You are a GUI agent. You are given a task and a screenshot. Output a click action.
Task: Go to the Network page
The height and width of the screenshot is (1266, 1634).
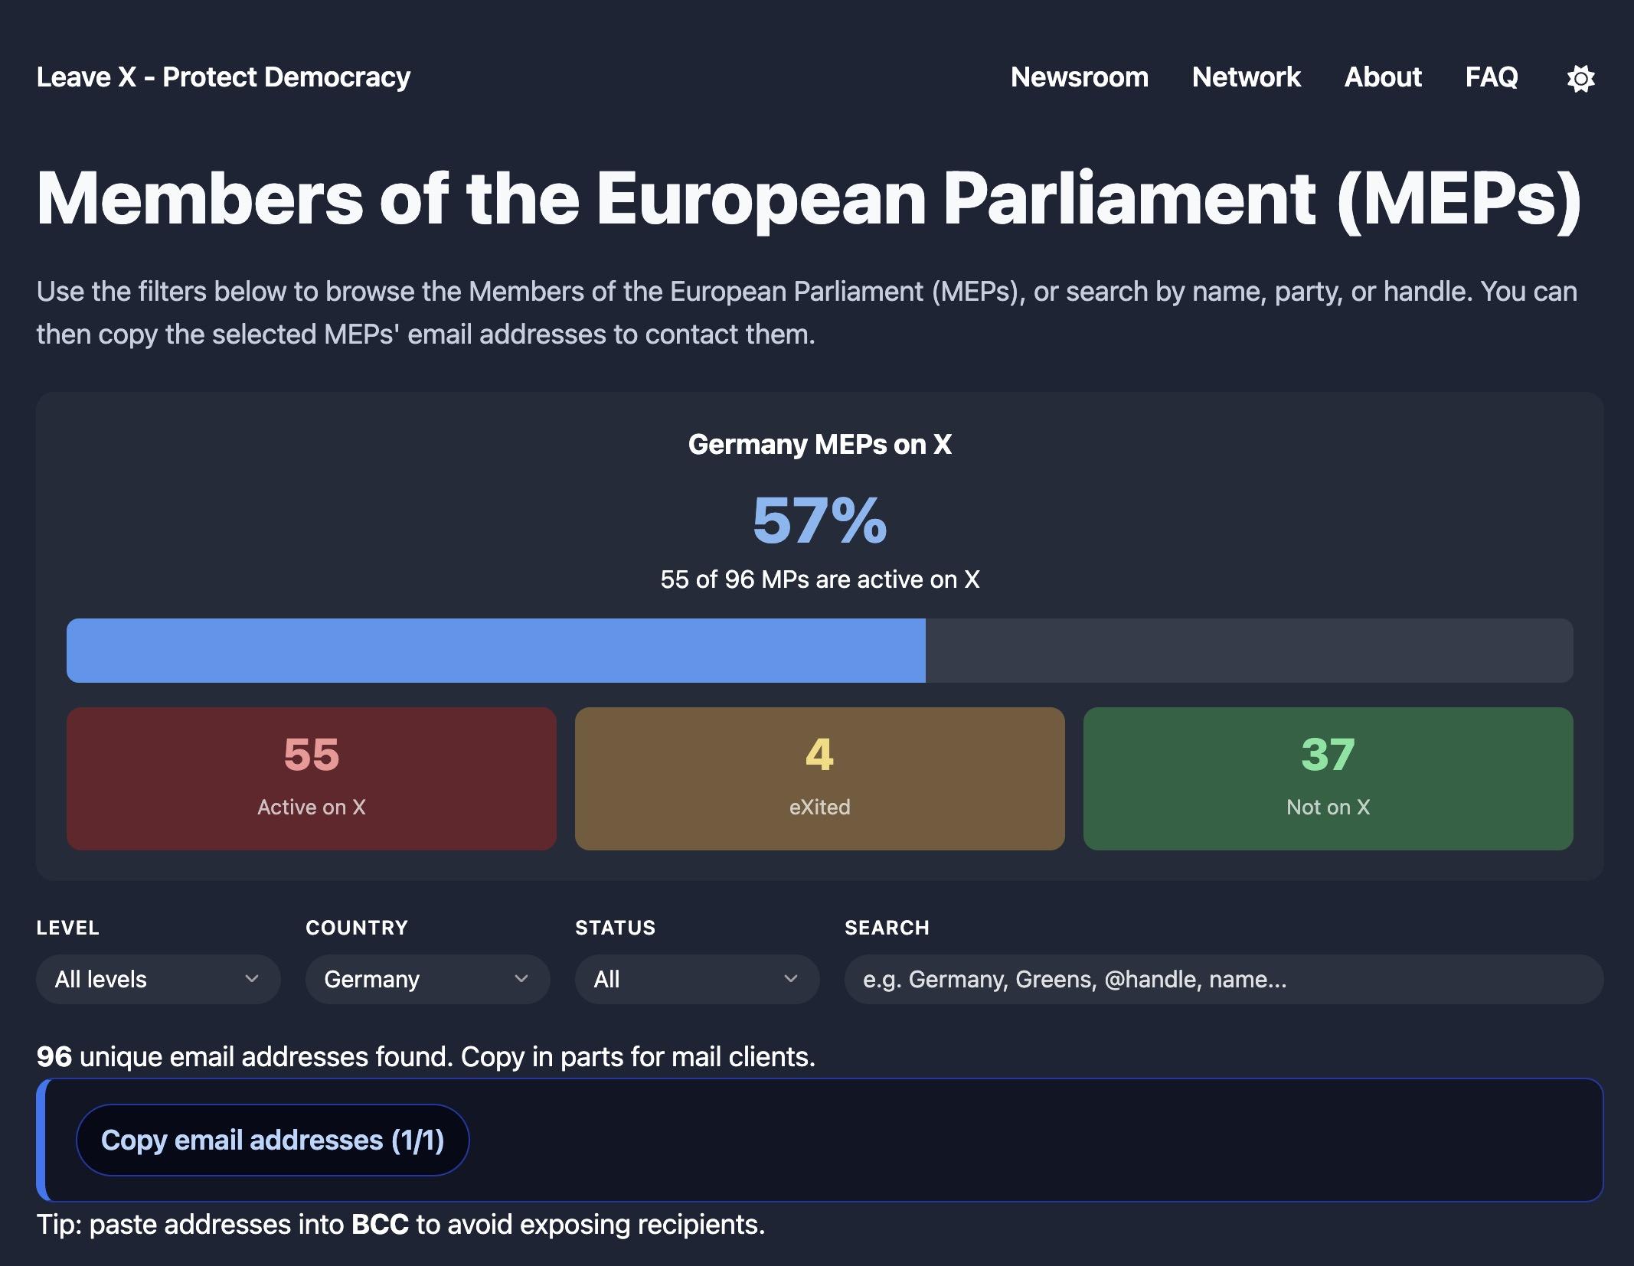click(1246, 77)
